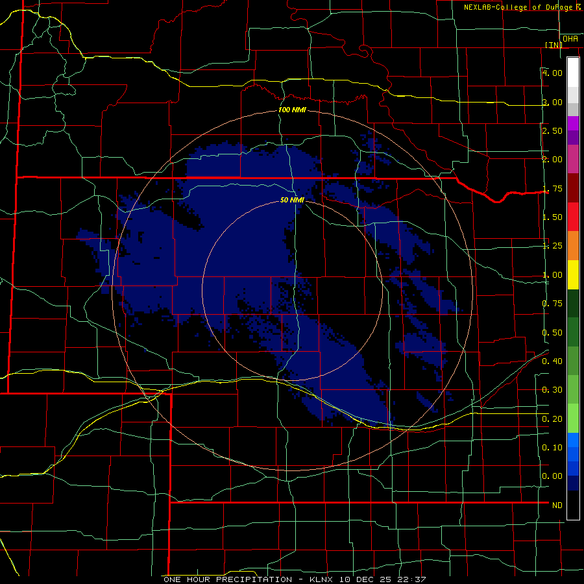Select the 0.40 legend value

pyautogui.click(x=552, y=361)
